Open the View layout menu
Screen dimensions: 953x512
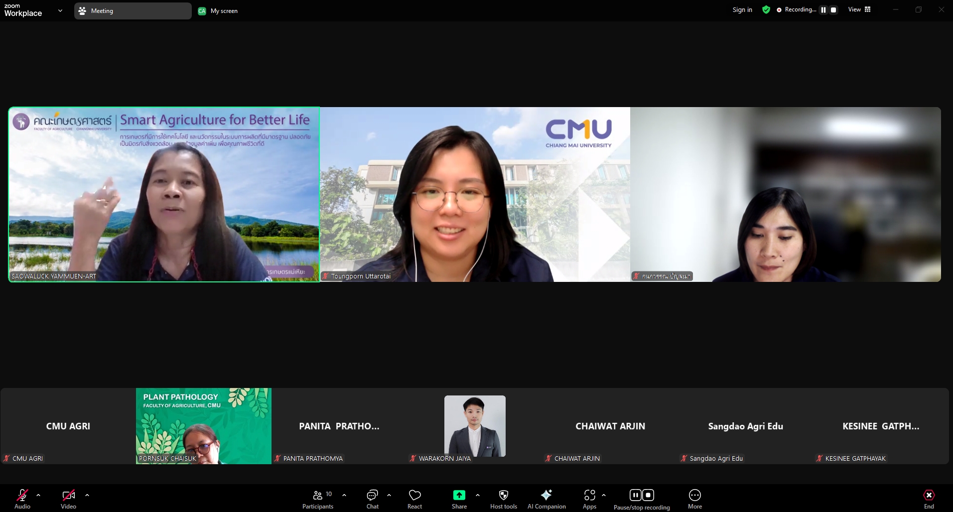[x=859, y=9]
